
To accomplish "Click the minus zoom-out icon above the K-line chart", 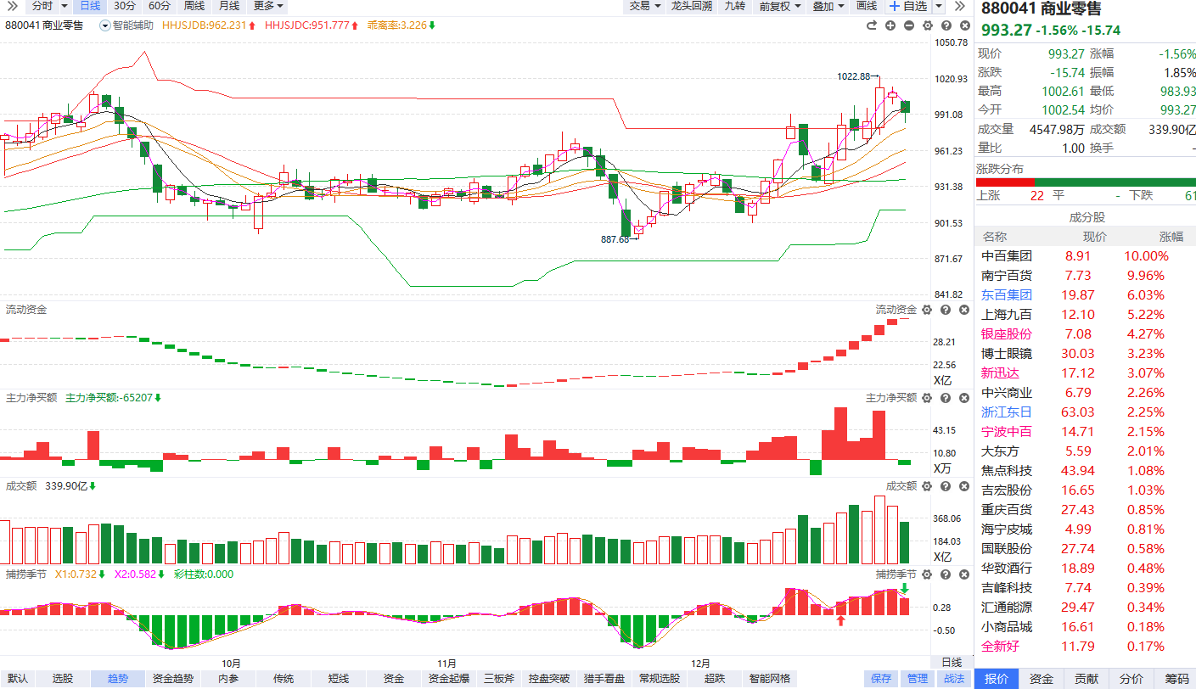I will coord(909,25).
